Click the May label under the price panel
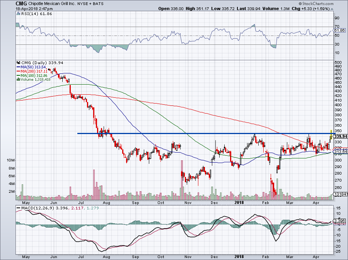This screenshot has width=348, height=260. (x=26, y=203)
